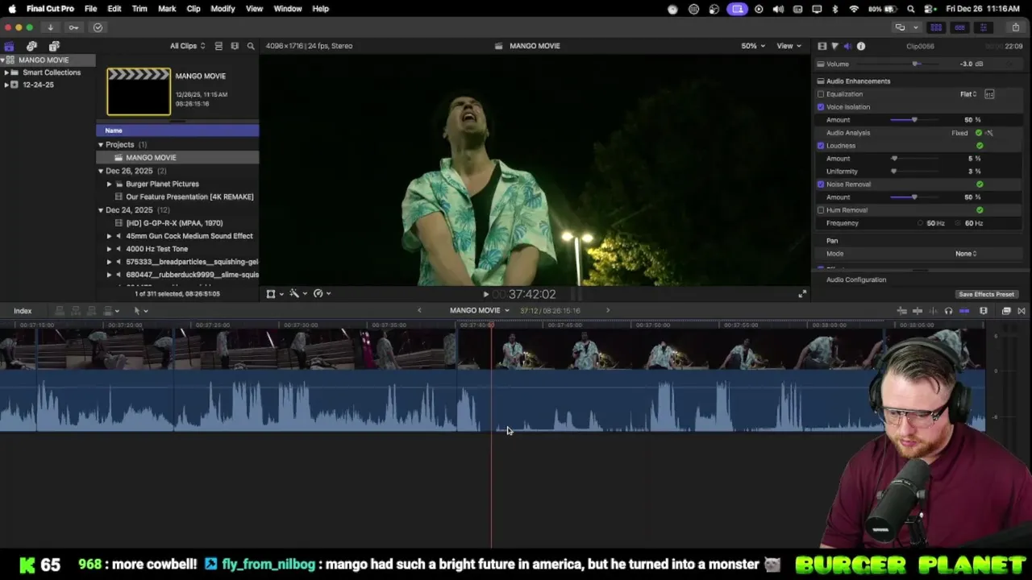Open the All Clips filter dropdown
The height and width of the screenshot is (580, 1032).
point(187,46)
